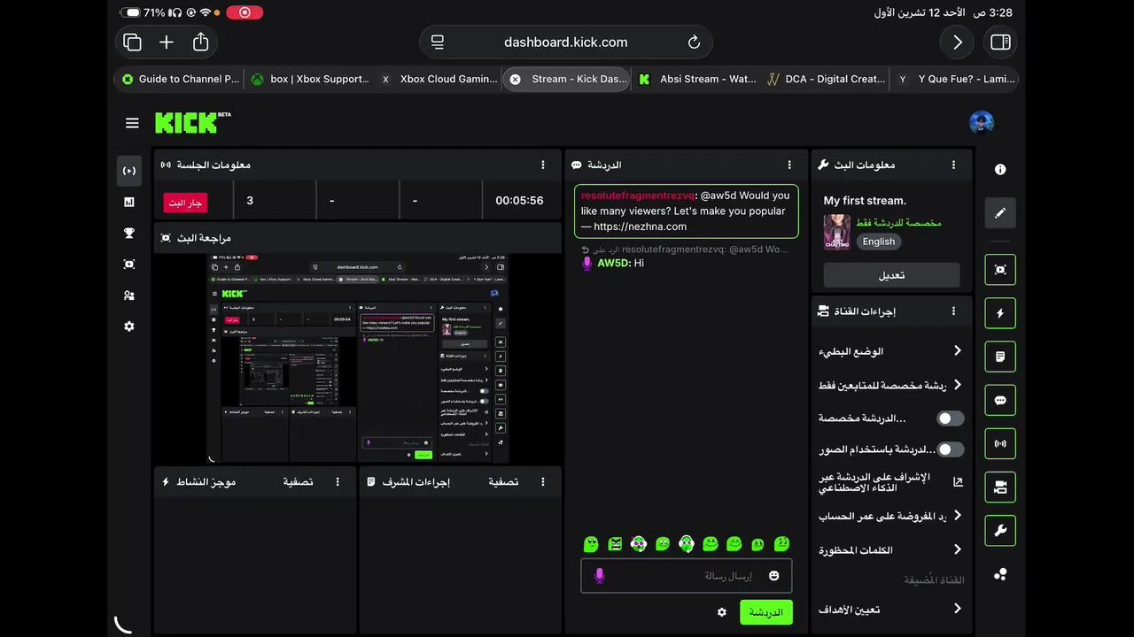Click the dashboard.kick.com address bar
The image size is (1134, 637).
(x=565, y=42)
